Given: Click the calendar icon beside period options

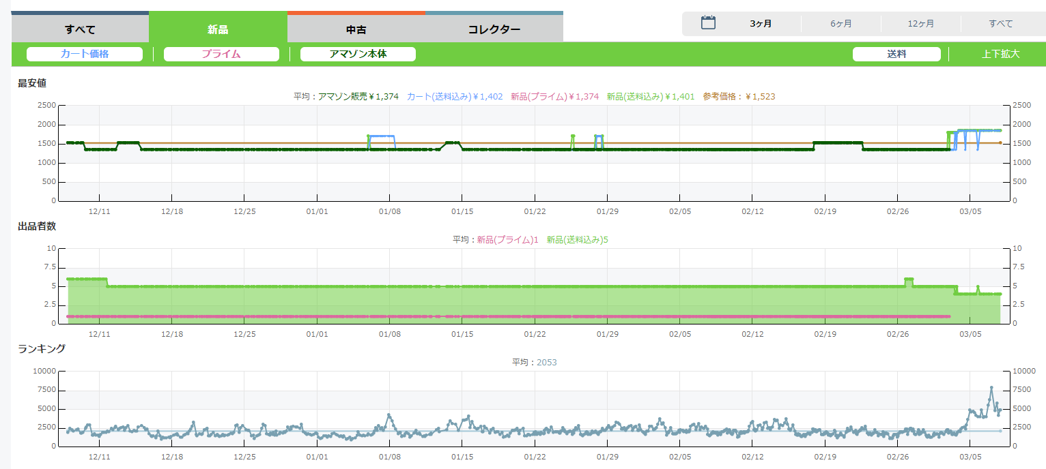Looking at the screenshot, I should (708, 23).
